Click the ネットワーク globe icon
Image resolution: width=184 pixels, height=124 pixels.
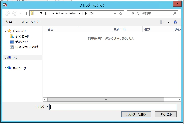click(9, 68)
